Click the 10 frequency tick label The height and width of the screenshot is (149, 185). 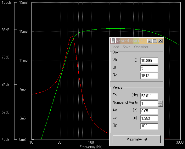(x=31, y=142)
